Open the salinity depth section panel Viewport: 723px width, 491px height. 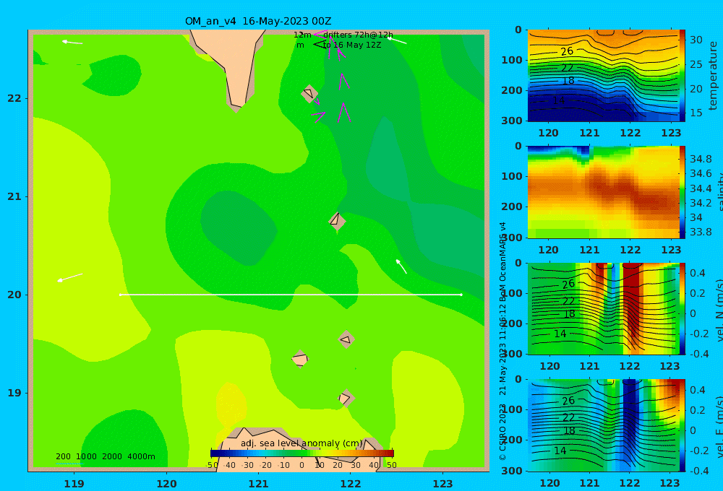click(x=603, y=192)
